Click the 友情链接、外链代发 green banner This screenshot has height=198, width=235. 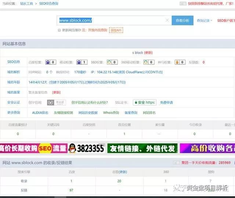(142, 148)
